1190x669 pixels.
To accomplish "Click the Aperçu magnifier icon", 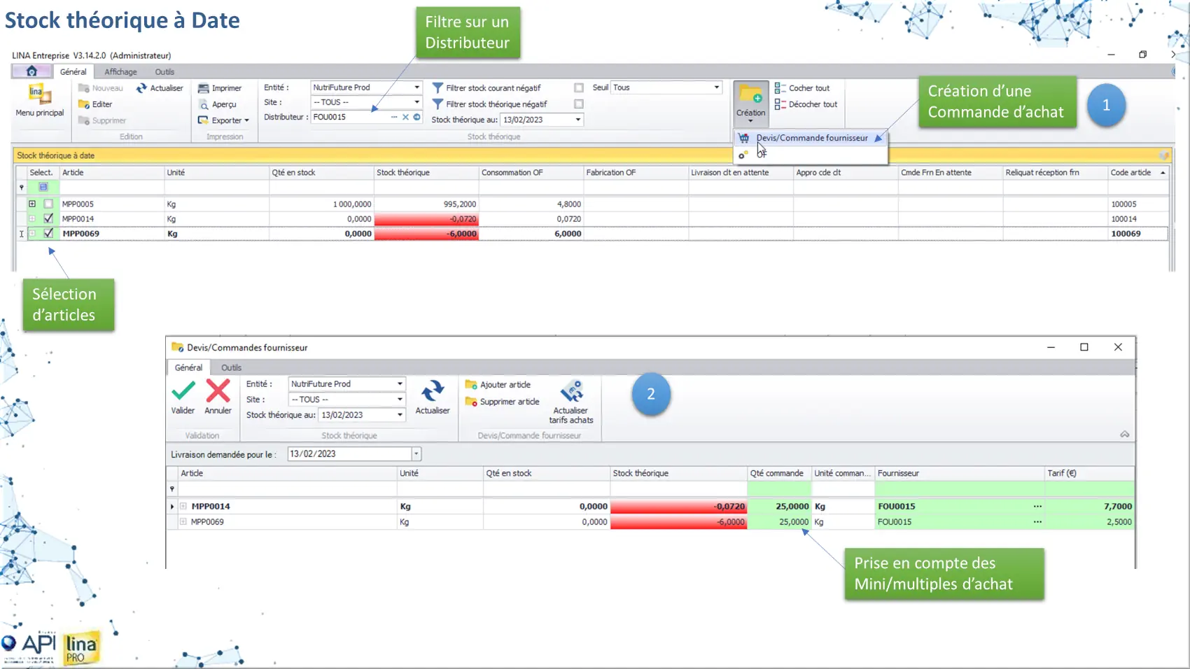I will click(x=204, y=105).
